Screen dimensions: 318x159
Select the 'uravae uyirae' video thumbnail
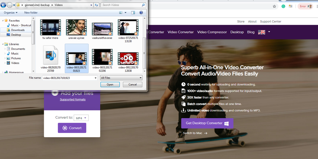coord(76,28)
